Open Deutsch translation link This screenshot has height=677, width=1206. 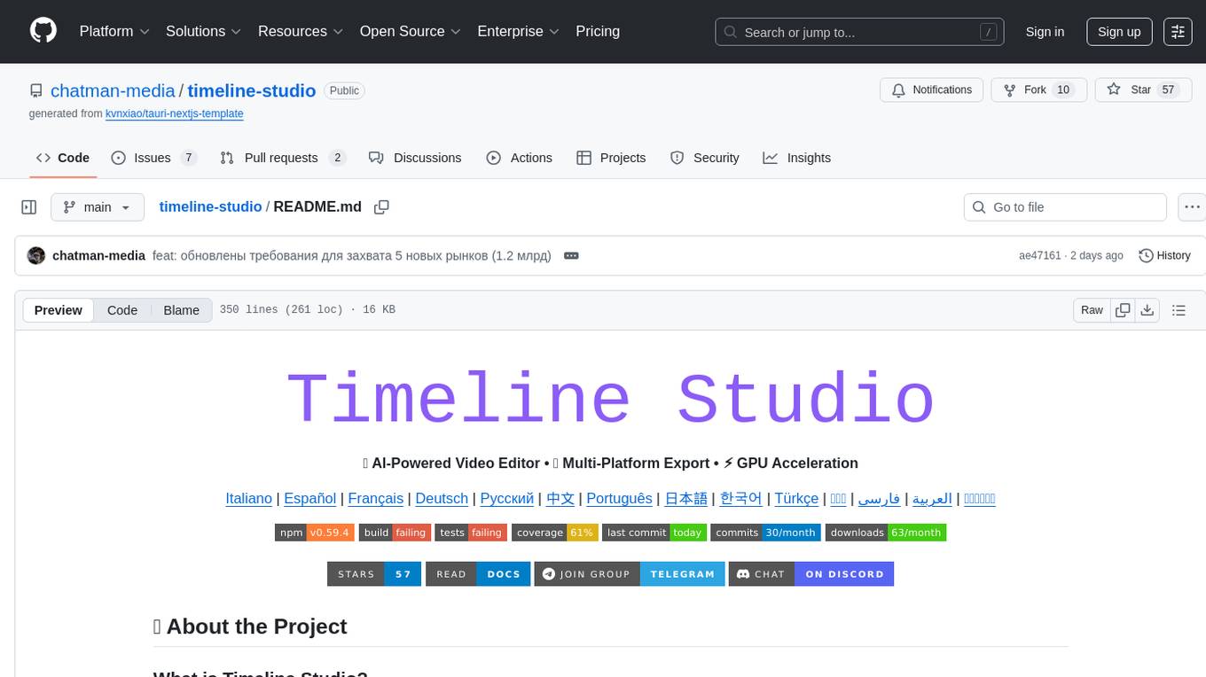442,498
